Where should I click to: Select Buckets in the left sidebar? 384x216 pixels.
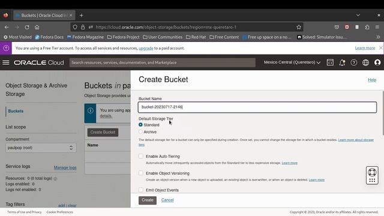pos(16,111)
